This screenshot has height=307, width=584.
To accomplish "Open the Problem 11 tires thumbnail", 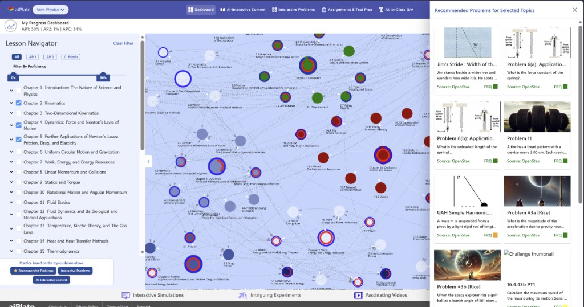I will click(537, 117).
